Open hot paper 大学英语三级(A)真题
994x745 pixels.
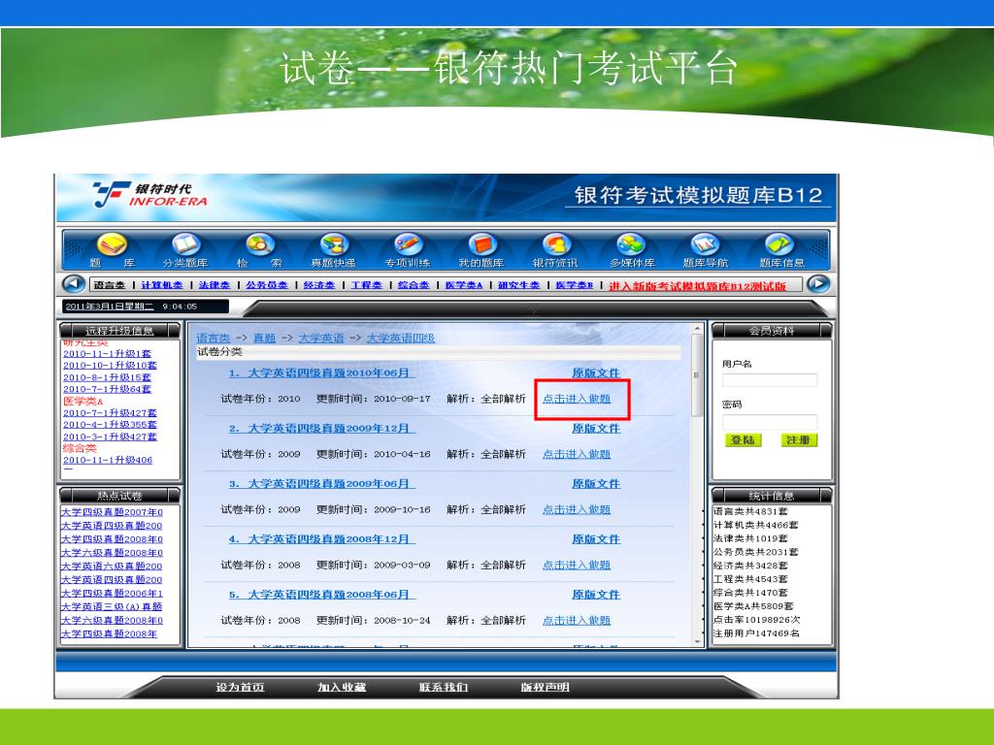point(112,606)
